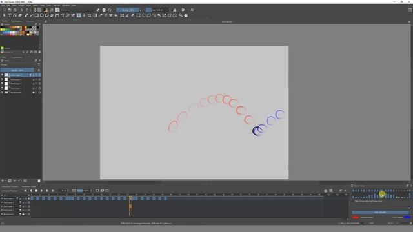
Task: Hide Paint Layer 4 via eye icon
Action: (2, 75)
